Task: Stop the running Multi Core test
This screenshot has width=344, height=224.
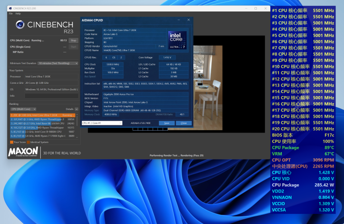Action: [74, 40]
